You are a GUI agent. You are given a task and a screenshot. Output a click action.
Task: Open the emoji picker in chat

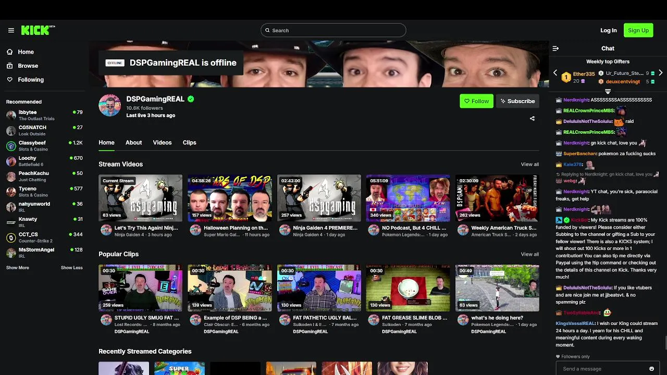click(x=651, y=369)
